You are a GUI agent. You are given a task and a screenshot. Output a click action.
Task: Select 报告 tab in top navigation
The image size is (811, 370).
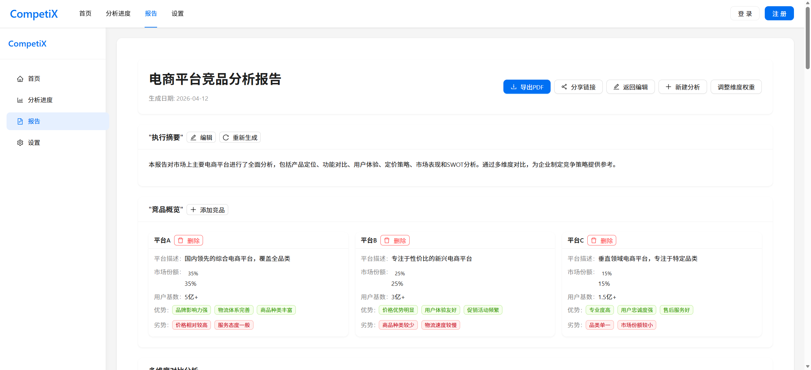[x=151, y=13]
